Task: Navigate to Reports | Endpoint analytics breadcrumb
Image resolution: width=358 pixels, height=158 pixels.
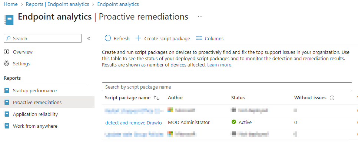Action: click(x=57, y=4)
